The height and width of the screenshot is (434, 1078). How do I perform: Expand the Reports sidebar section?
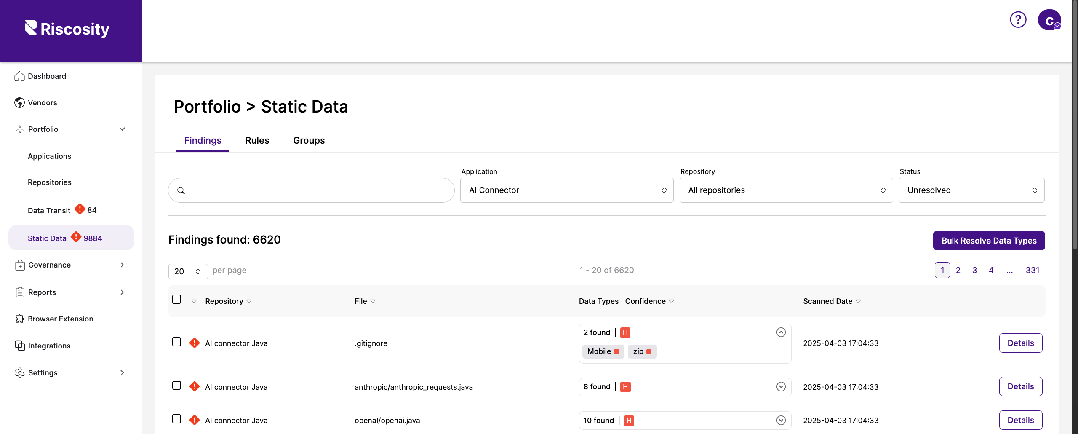coord(122,292)
